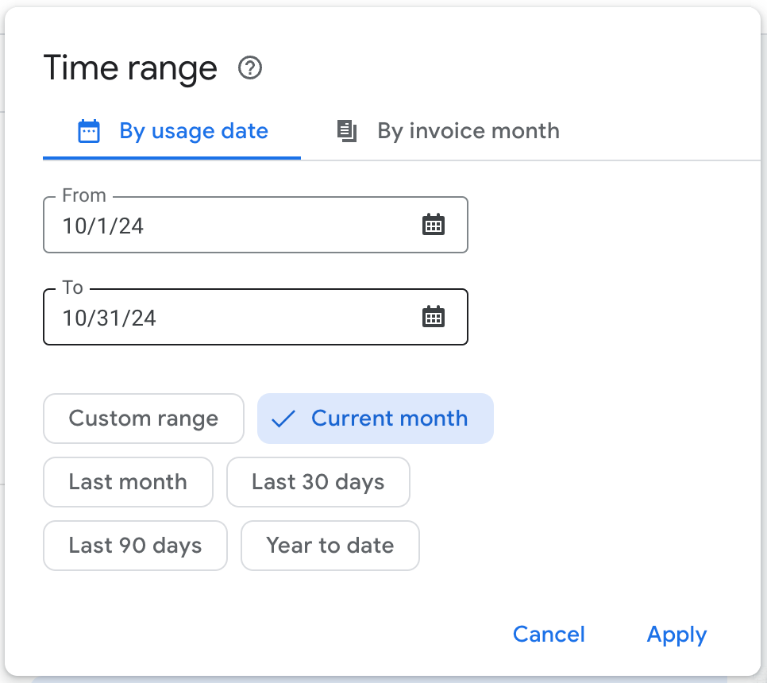Choose the Last 90 days preset
The height and width of the screenshot is (683, 767).
(x=135, y=546)
